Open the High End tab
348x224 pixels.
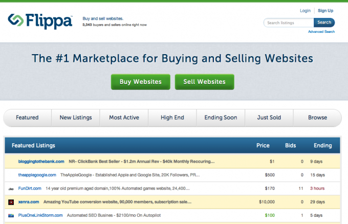172,118
